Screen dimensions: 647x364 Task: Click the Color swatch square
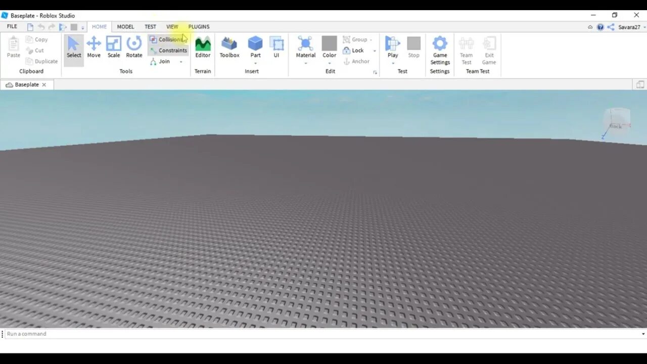329,43
